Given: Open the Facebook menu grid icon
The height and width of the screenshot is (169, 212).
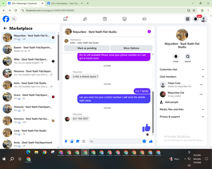Looking at the screenshot, I should pyautogui.click(x=187, y=19).
